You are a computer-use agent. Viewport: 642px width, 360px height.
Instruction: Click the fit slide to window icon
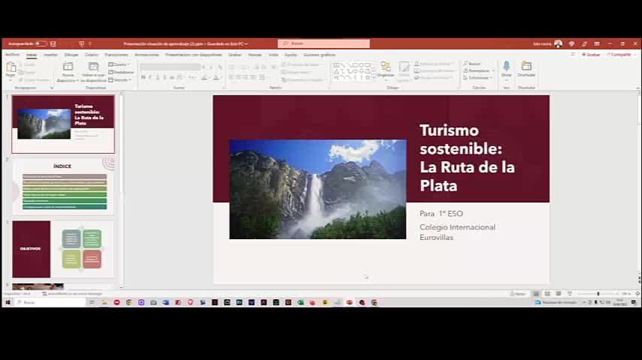(x=637, y=294)
